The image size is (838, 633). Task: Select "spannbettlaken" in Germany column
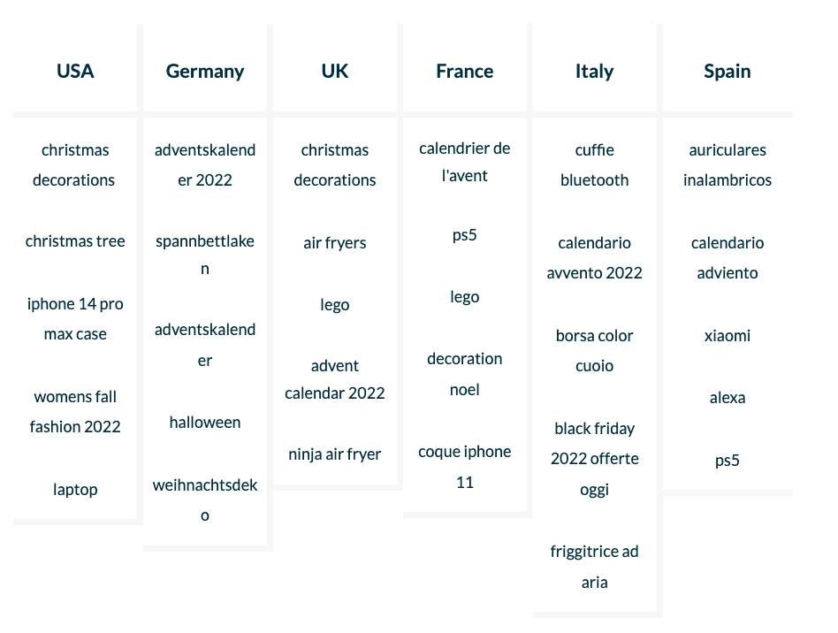[205, 255]
